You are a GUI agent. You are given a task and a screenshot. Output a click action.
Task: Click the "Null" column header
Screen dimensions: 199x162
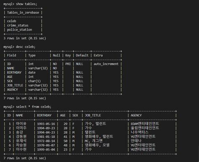[56, 55]
